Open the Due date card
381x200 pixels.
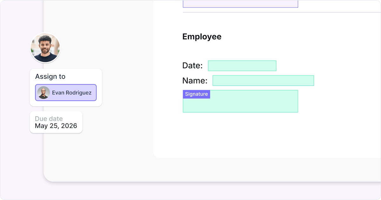(x=56, y=122)
